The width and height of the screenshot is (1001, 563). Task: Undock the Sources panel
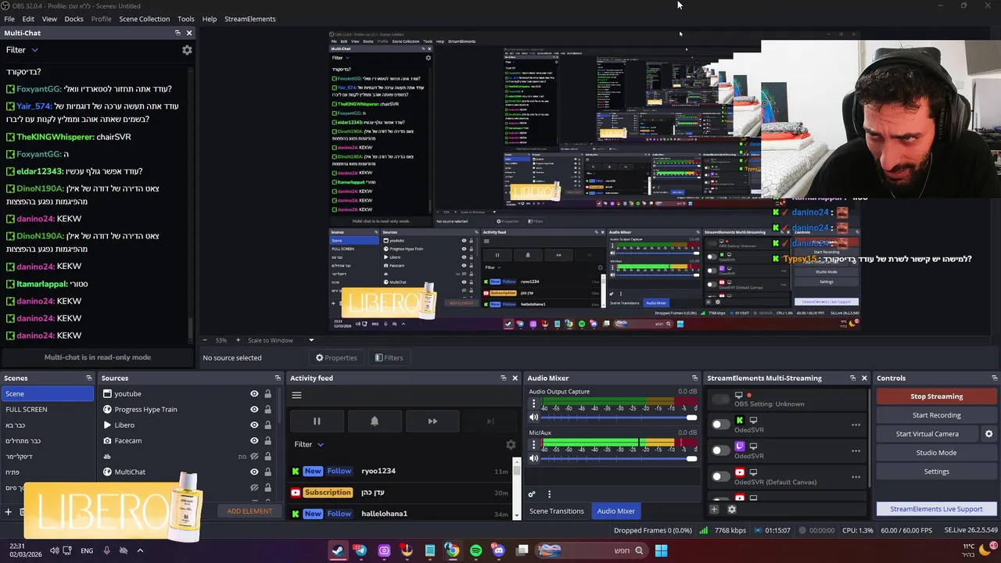pyautogui.click(x=278, y=378)
